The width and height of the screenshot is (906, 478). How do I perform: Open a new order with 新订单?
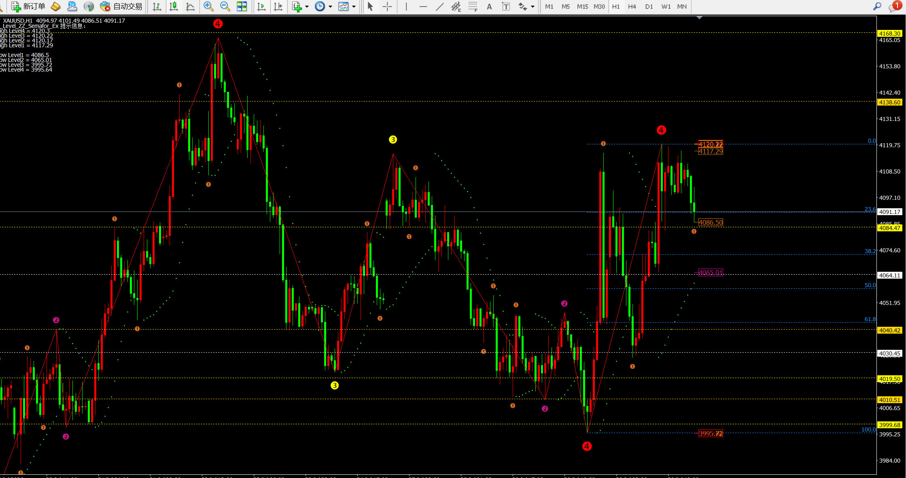28,6
